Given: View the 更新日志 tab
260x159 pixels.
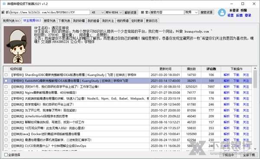Looking at the screenshot, I should pyautogui.click(x=152, y=21).
